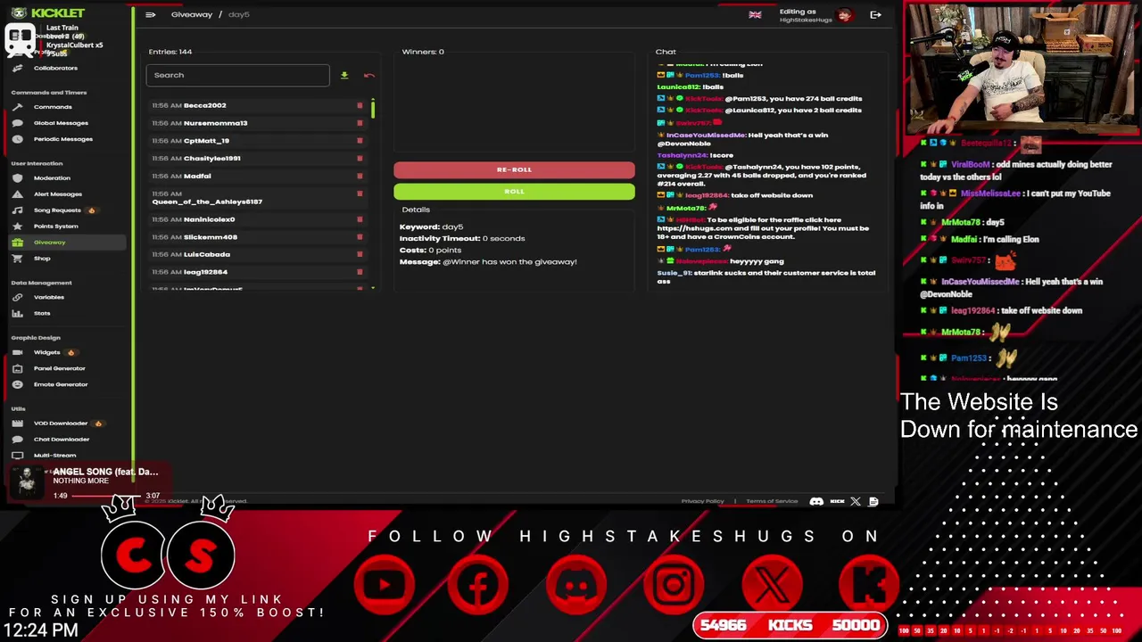Focus the entries Search field
The width and height of the screenshot is (1142, 642).
coord(237,75)
